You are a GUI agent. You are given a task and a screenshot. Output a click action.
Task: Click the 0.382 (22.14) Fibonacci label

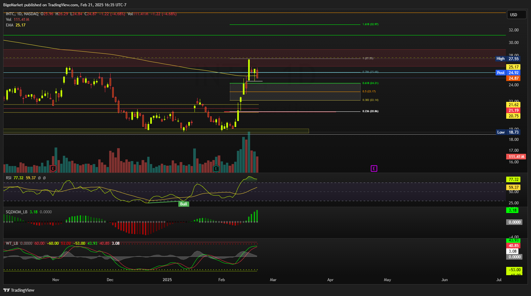pyautogui.click(x=371, y=100)
